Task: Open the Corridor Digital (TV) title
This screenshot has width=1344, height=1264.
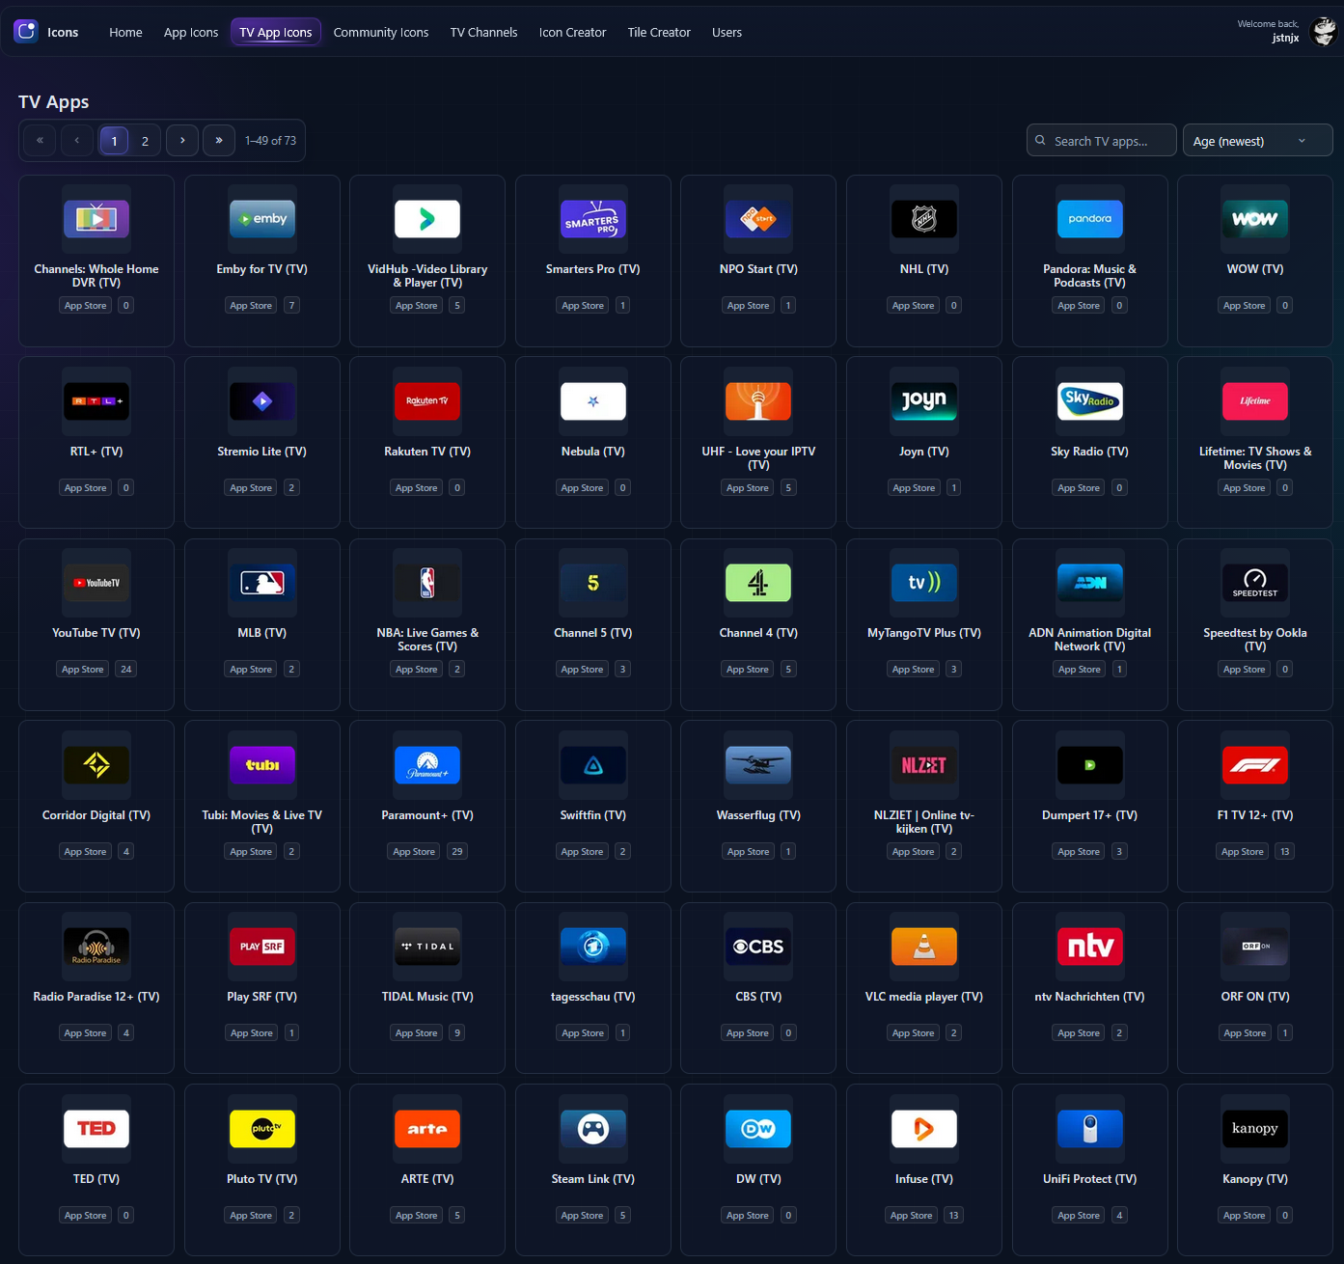Action: (x=96, y=815)
